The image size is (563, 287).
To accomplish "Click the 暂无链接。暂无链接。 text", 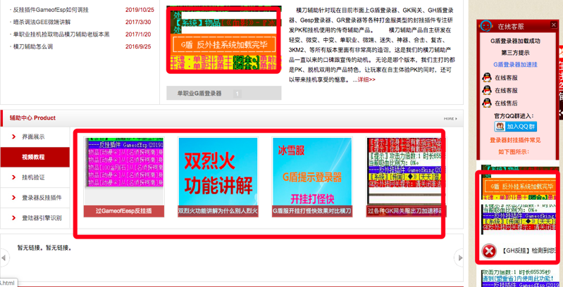I will 44,248.
